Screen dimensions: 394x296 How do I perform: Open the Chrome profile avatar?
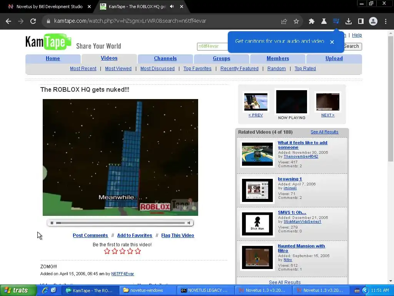click(373, 22)
